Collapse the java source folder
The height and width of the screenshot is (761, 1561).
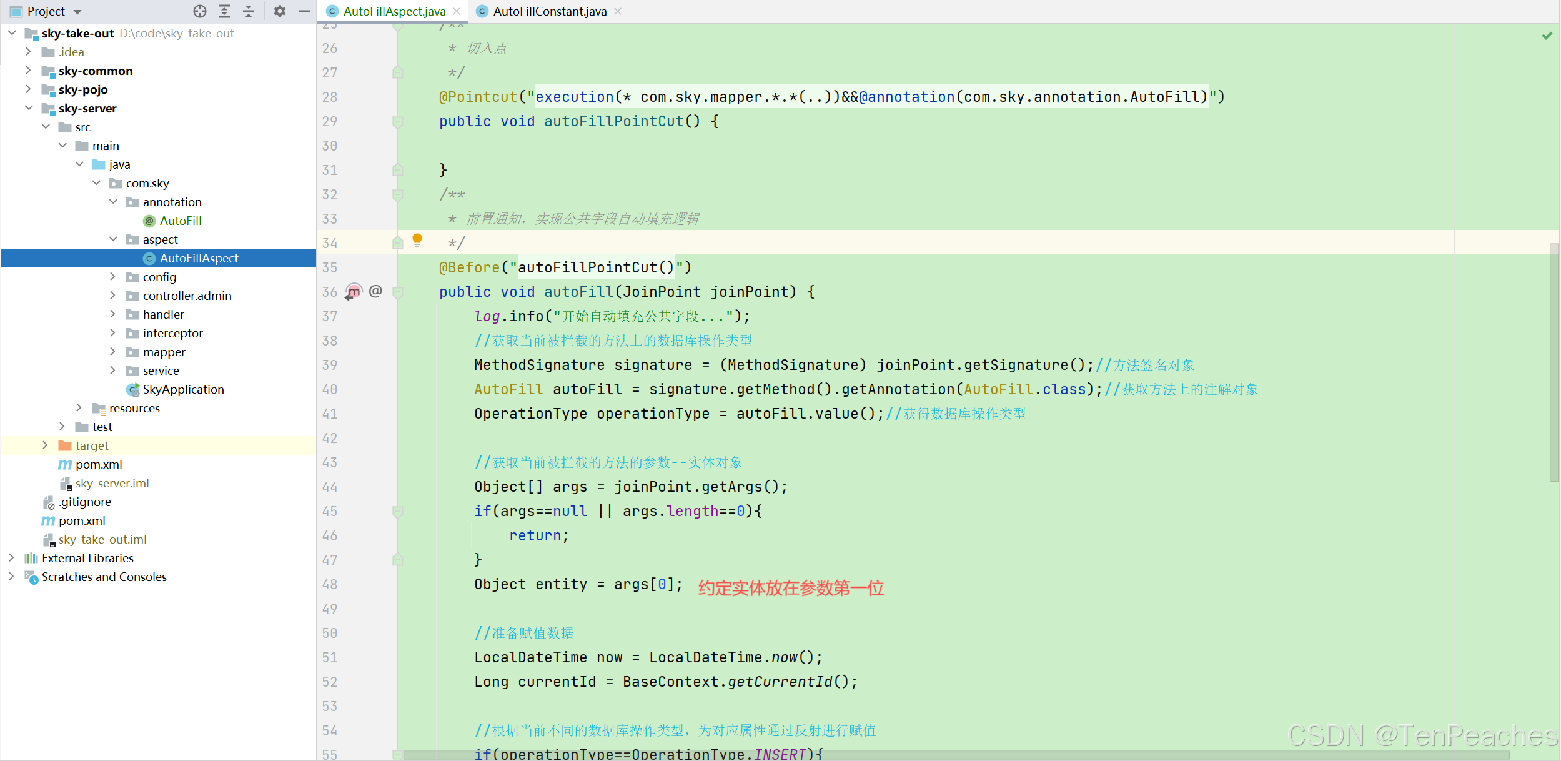coord(79,164)
